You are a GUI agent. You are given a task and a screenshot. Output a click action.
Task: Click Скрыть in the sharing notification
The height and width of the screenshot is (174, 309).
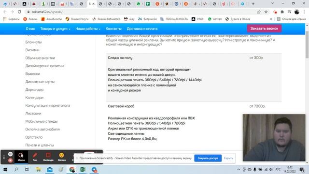coord(228,158)
